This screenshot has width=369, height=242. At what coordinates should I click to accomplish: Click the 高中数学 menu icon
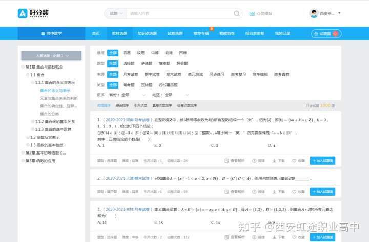pos(43,34)
